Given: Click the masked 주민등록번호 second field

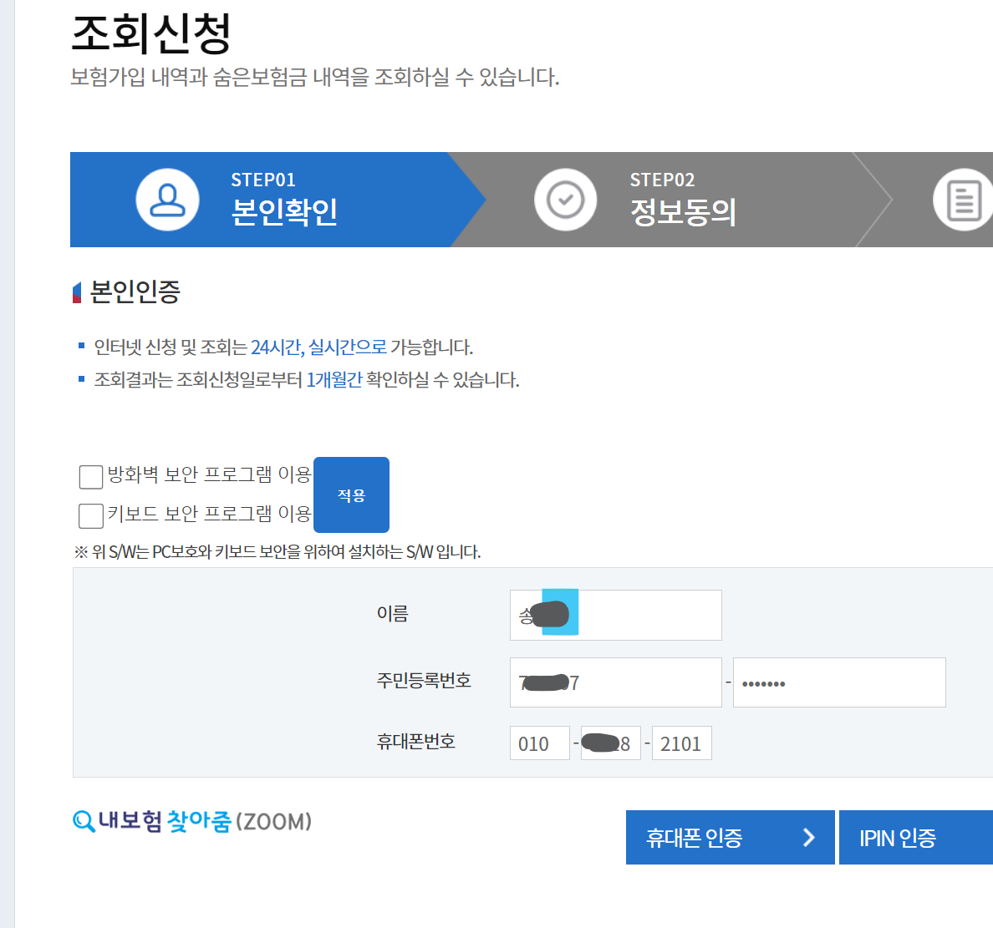Looking at the screenshot, I should coord(839,682).
